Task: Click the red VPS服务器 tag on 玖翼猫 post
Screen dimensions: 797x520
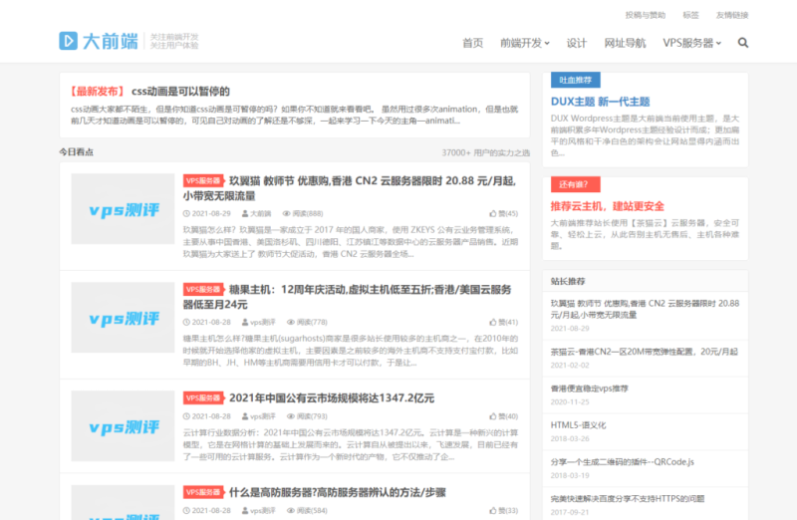Action: (x=203, y=181)
